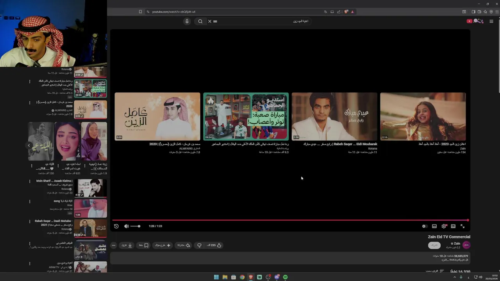Open the Brave VPN shield icon

pyautogui.click(x=491, y=12)
